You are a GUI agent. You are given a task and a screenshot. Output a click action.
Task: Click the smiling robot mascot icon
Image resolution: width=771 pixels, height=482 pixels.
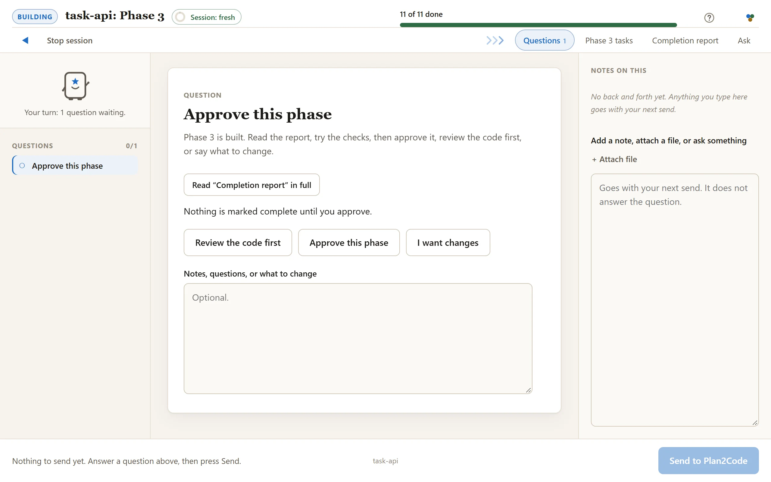76,86
